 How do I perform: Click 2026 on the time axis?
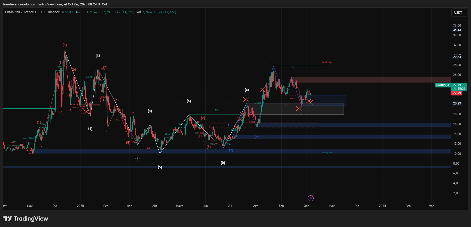(x=382, y=206)
